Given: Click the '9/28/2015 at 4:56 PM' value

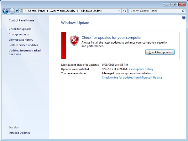Looking at the screenshot, I should [x=115, y=65].
